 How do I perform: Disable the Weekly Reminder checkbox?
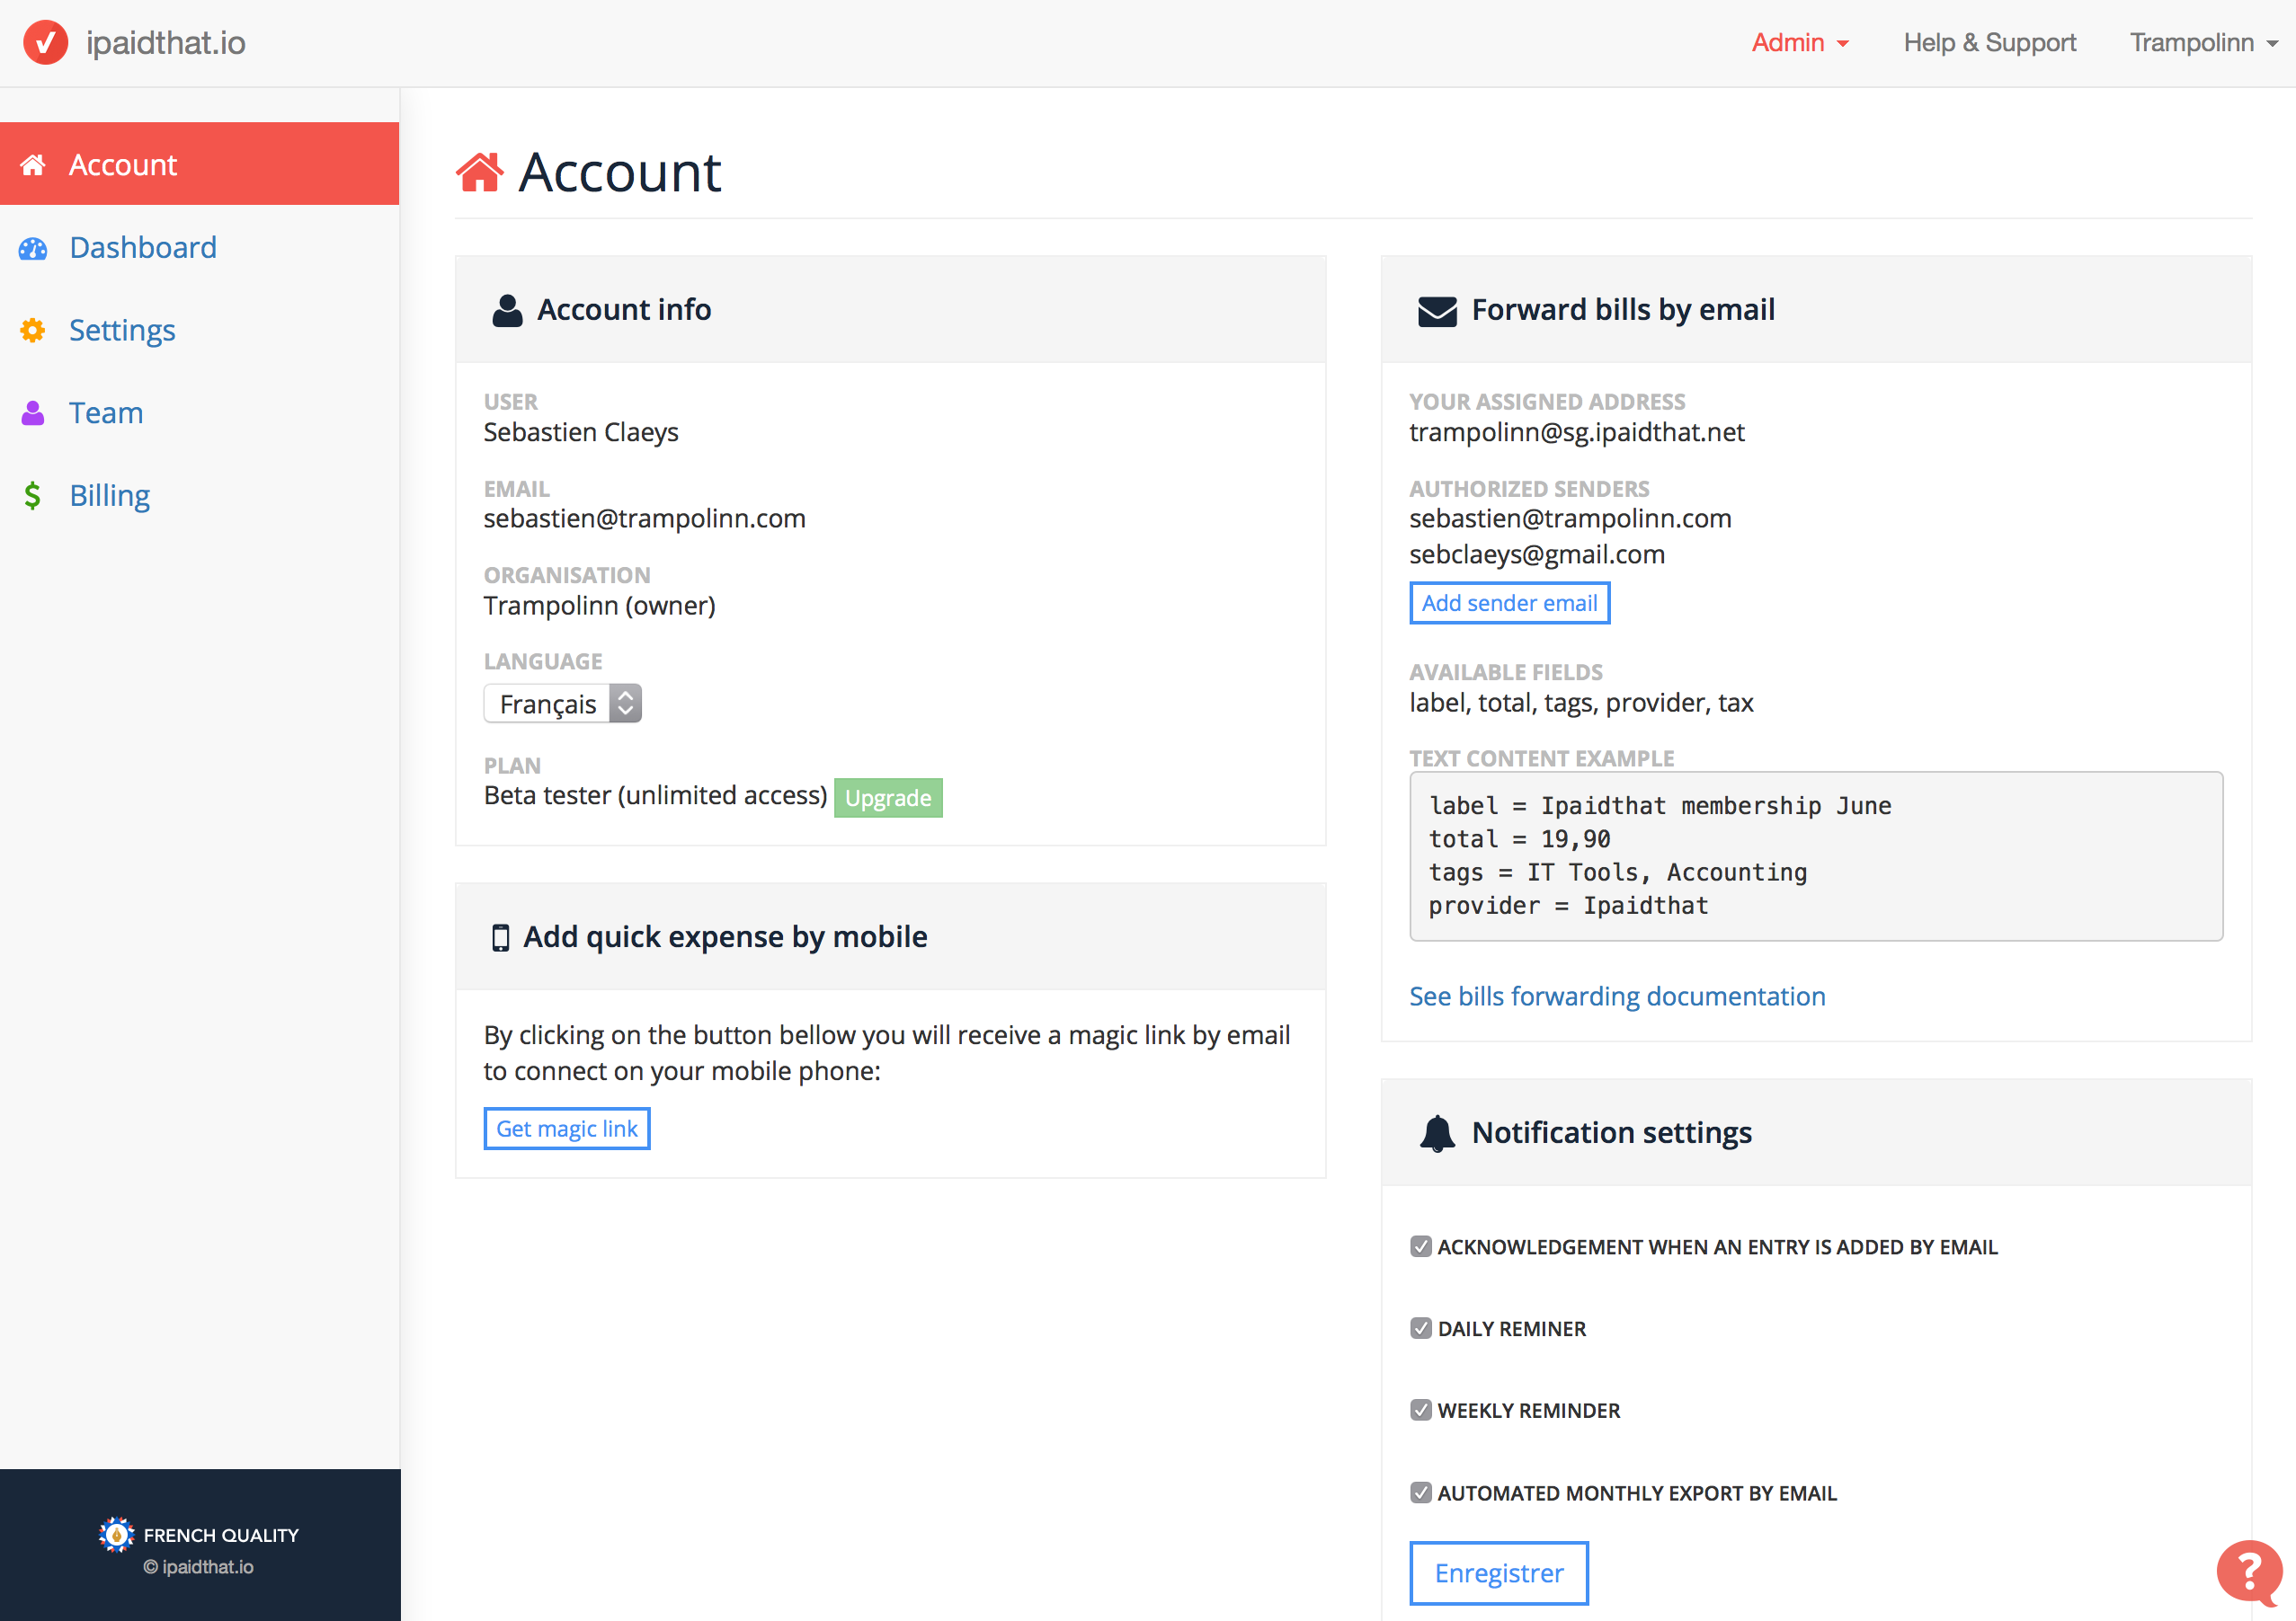click(x=1420, y=1410)
